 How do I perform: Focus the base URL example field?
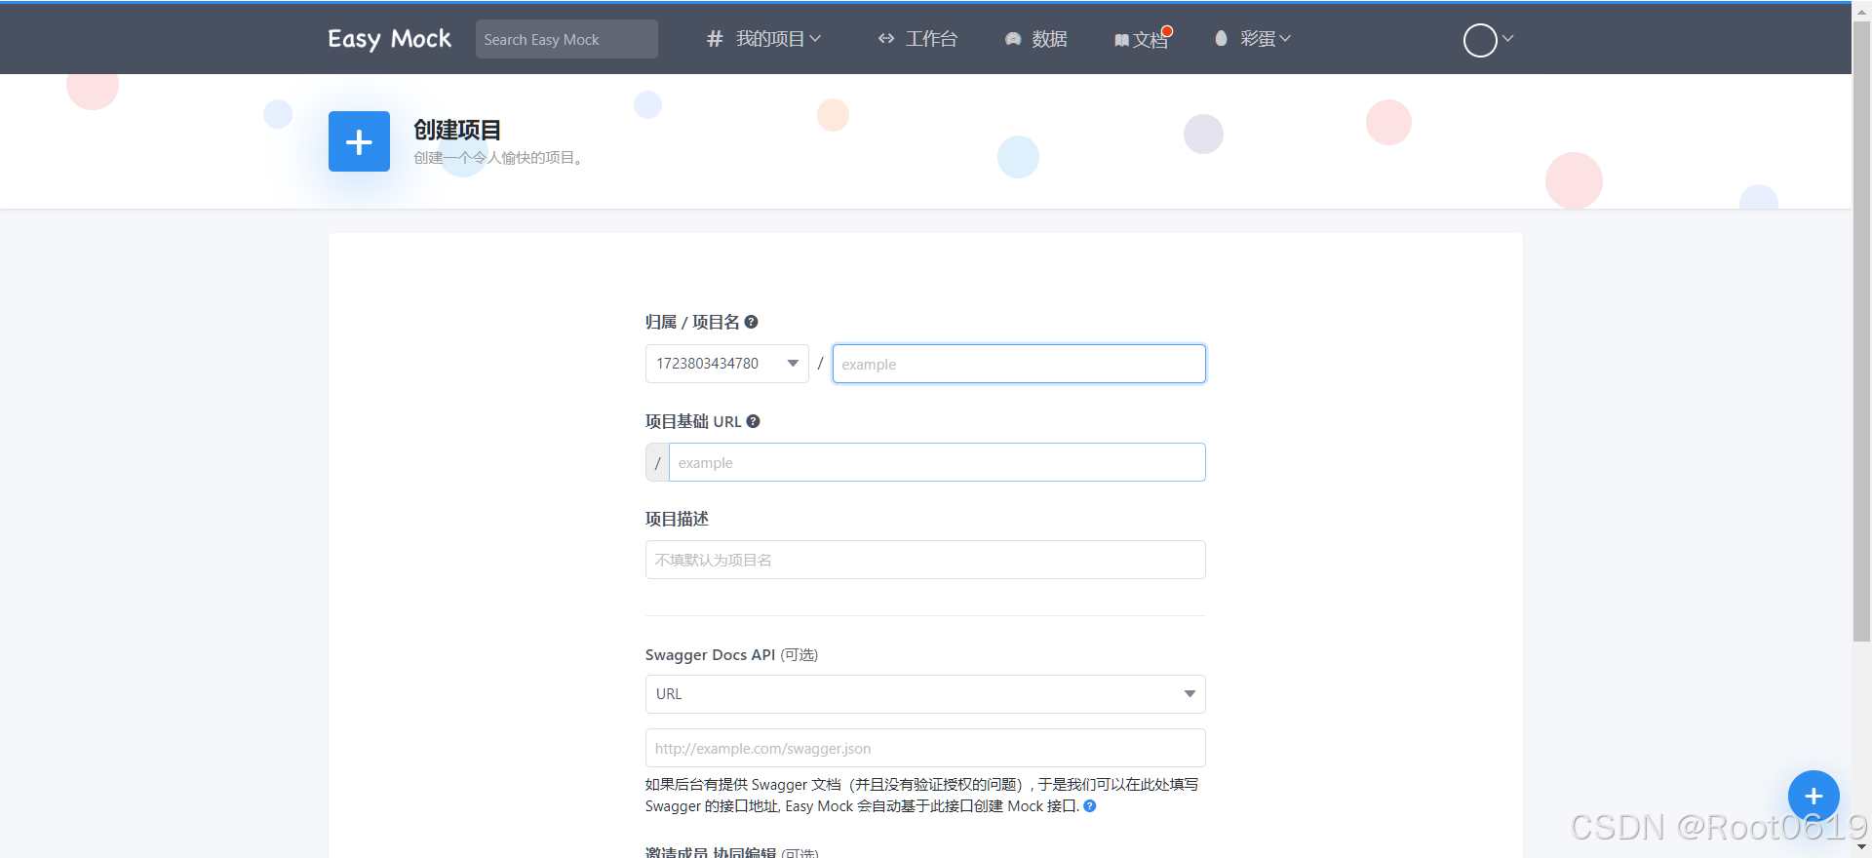tap(937, 462)
